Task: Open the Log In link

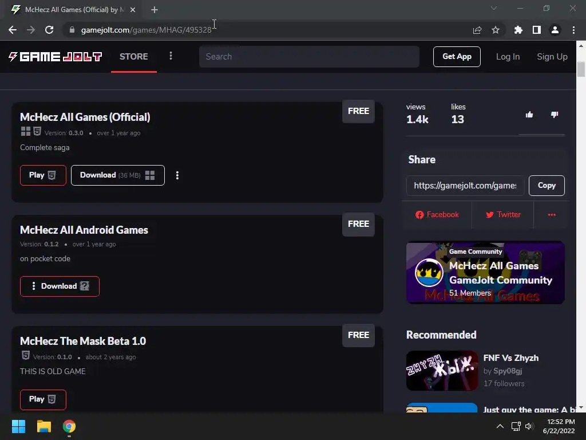Action: coord(508,57)
